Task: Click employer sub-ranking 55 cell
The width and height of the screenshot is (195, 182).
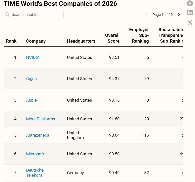Action: (x=147, y=57)
